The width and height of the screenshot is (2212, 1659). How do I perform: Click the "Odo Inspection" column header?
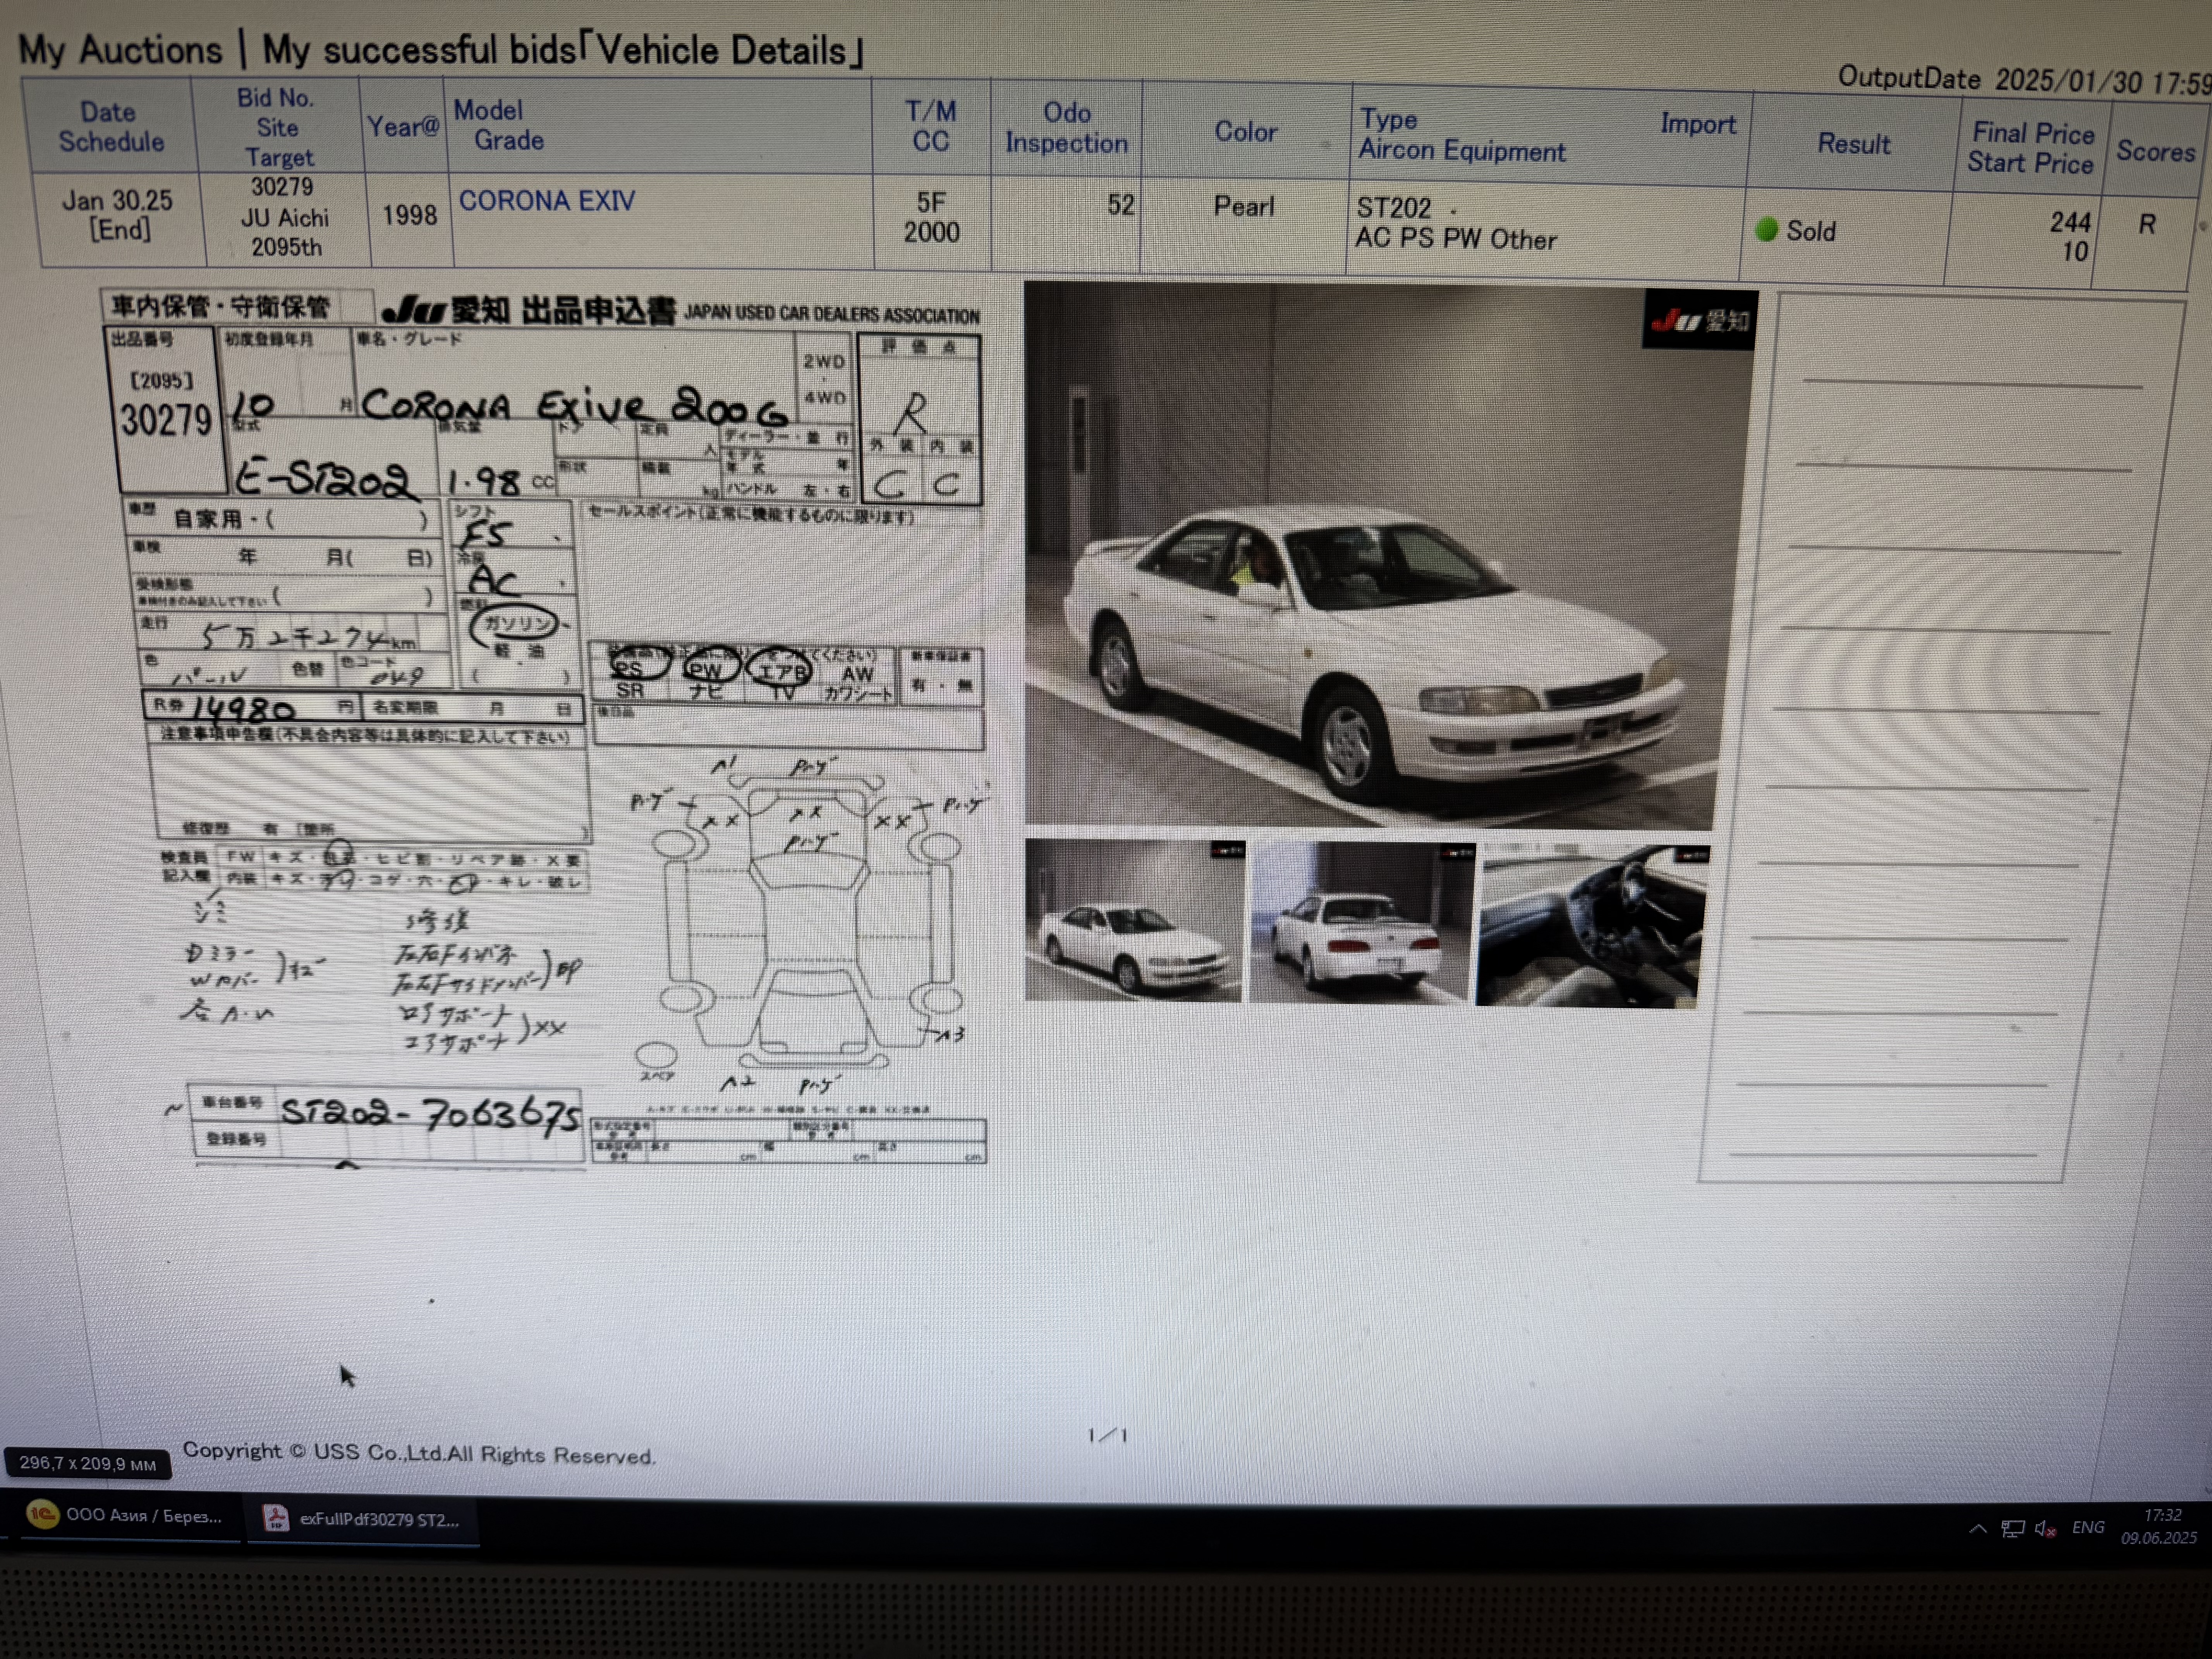point(1066,128)
